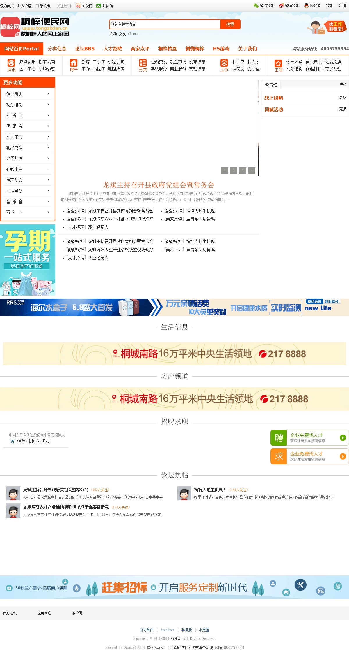Click the 资讯 globe category icon
This screenshot has height=664, width=349.
(11, 63)
